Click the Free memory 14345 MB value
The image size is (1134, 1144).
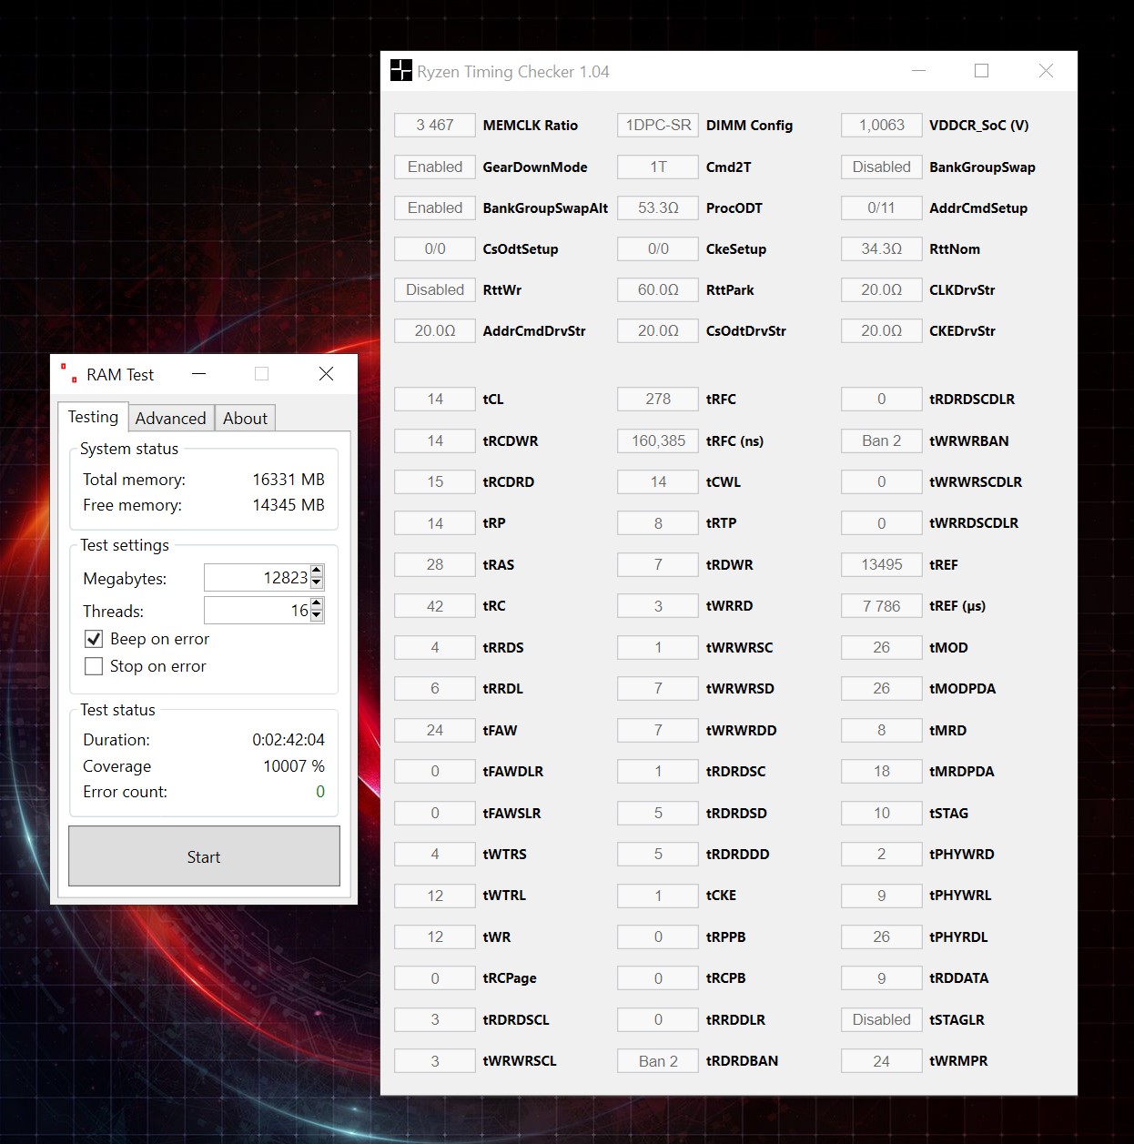coord(289,505)
